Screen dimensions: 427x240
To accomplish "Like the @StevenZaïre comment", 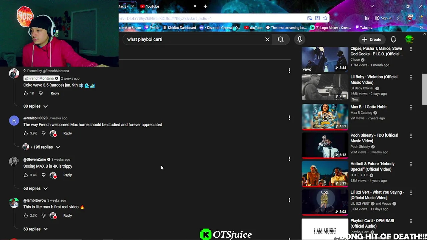I will pos(26,175).
